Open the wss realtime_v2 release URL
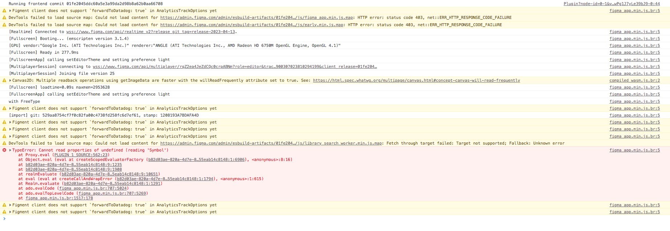The height and width of the screenshot is (231, 670). [151, 32]
